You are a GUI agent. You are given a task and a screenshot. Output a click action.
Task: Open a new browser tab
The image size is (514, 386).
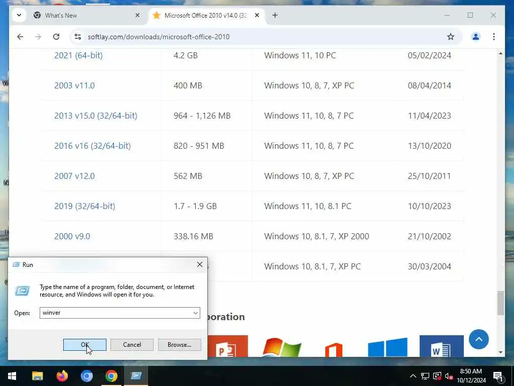(275, 16)
